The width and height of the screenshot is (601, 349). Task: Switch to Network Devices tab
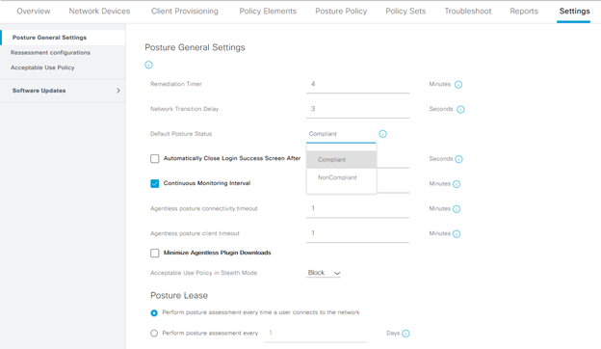(99, 12)
